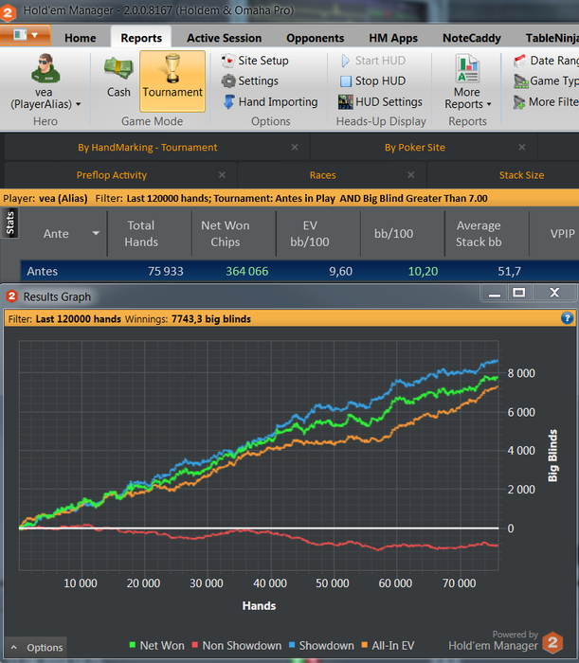The height and width of the screenshot is (663, 579).
Task: Select the By Poker Site report tab
Action: pos(415,148)
